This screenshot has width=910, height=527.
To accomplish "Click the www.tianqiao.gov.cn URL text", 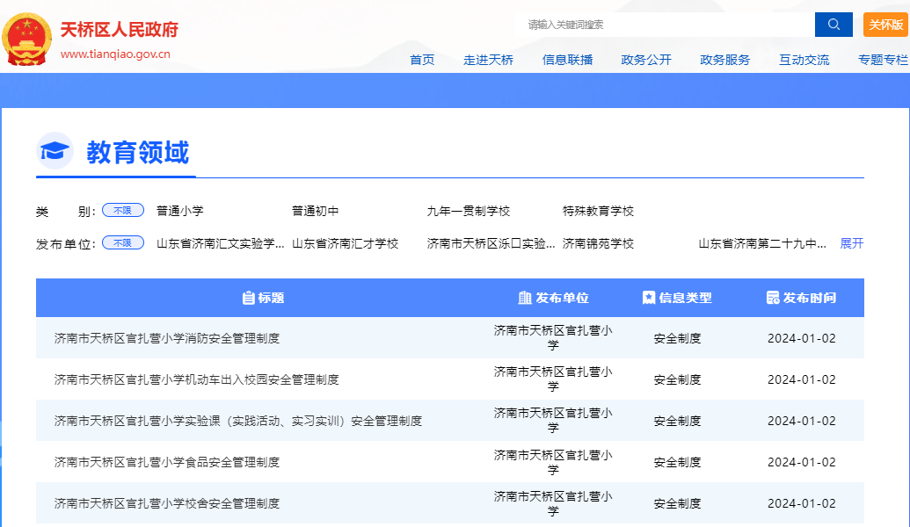I will [x=115, y=54].
